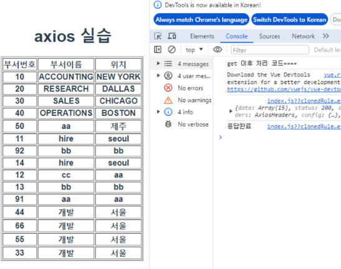Open the vue devtools github link
341x269 pixels.
[284, 90]
